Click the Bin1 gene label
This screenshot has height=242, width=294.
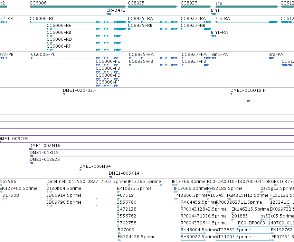point(215,10)
